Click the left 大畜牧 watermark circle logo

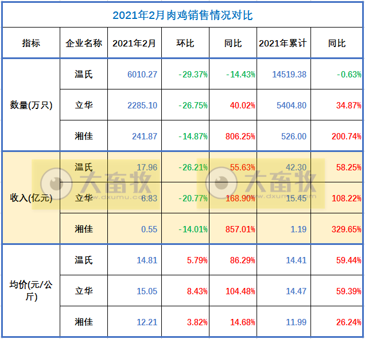coord(56,184)
